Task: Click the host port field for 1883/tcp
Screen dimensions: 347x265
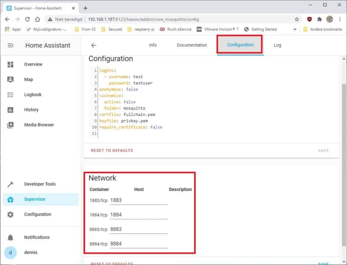Action: click(x=139, y=200)
